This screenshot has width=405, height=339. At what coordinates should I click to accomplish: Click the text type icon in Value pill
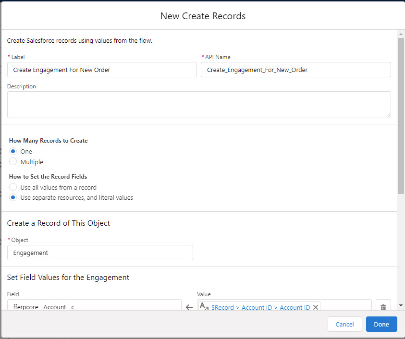coord(204,307)
